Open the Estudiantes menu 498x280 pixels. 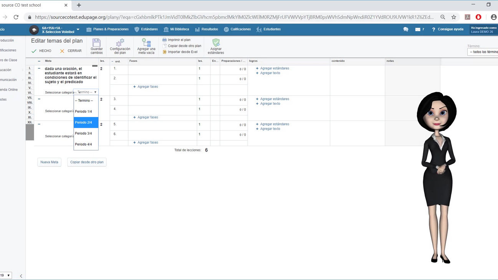[268, 29]
